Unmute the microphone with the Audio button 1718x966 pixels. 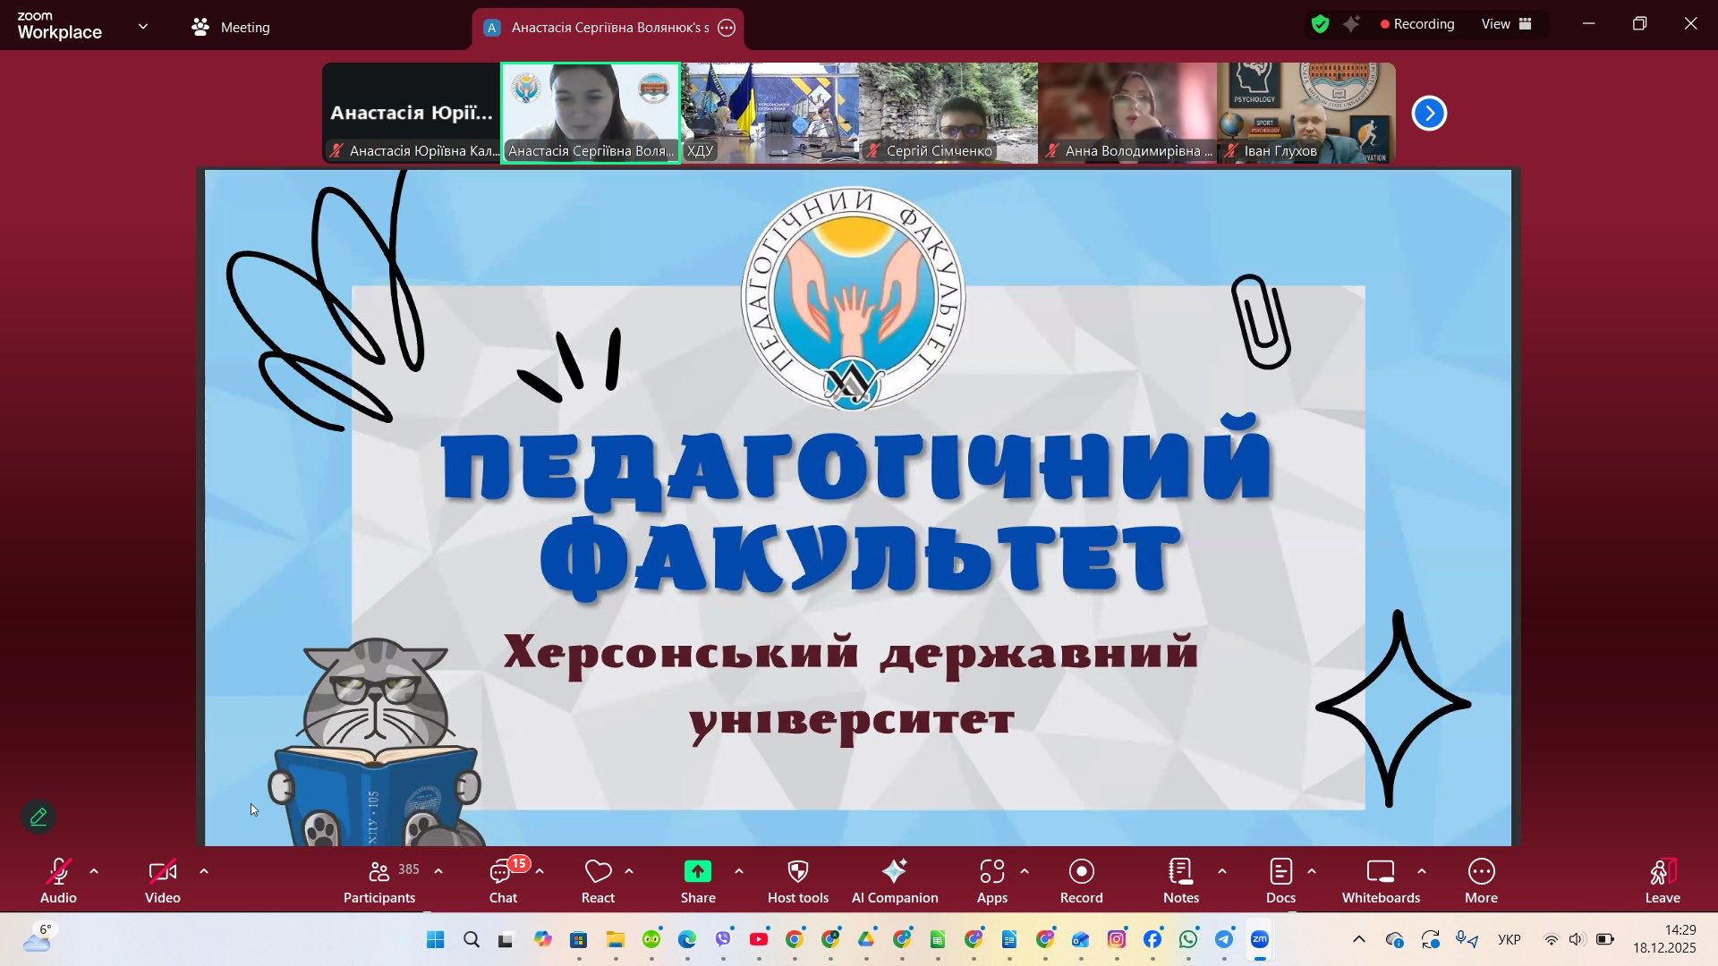59,881
